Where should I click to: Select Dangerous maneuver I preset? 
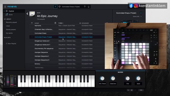pos(42,41)
